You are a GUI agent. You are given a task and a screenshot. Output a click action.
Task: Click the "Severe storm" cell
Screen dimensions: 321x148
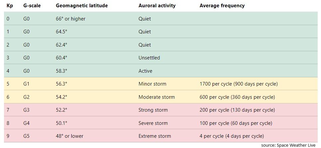click(x=153, y=123)
